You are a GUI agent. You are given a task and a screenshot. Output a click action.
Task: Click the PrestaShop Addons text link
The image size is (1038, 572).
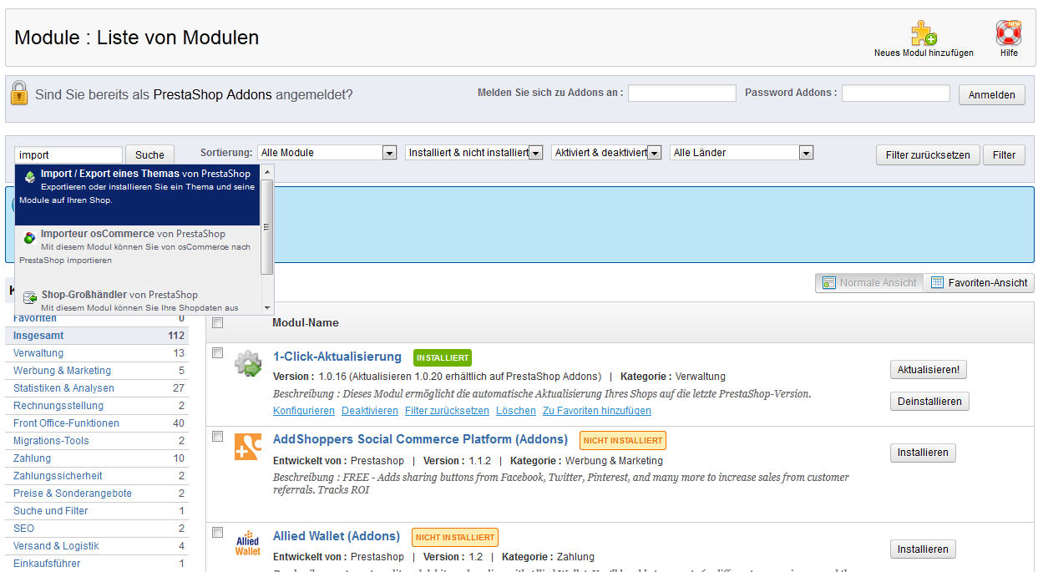coord(212,94)
